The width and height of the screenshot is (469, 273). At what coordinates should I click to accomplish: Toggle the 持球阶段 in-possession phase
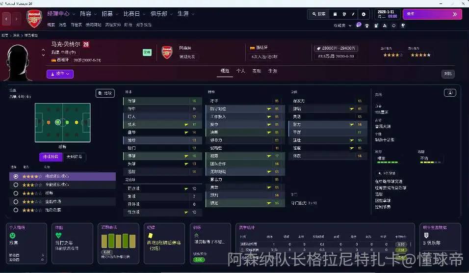click(51, 157)
